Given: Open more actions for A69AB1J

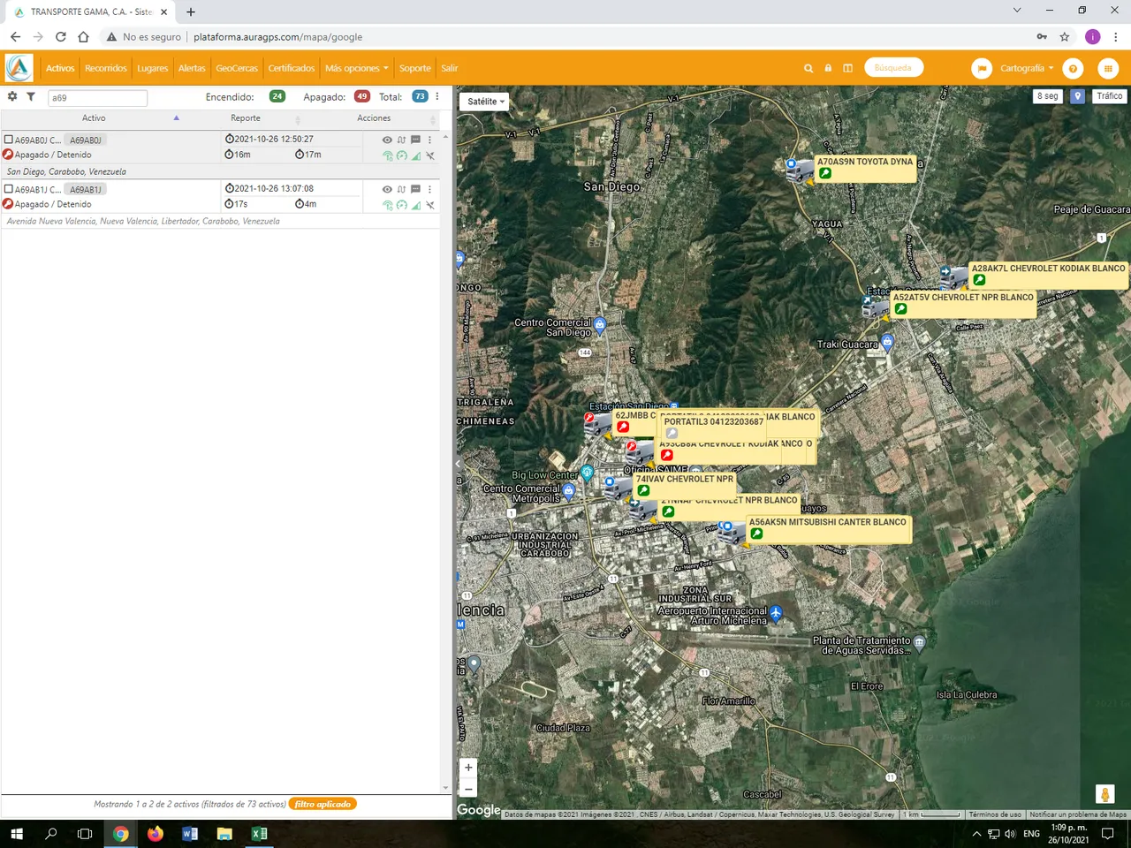Looking at the screenshot, I should (x=430, y=189).
